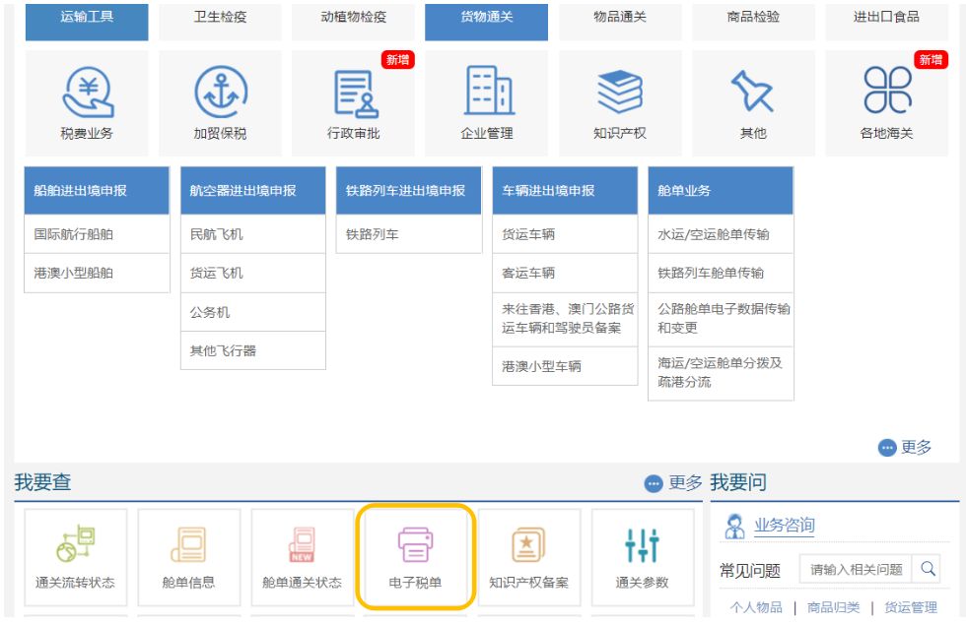966x624 pixels.
Task: Open the 商品归类 link
Action: point(833,607)
